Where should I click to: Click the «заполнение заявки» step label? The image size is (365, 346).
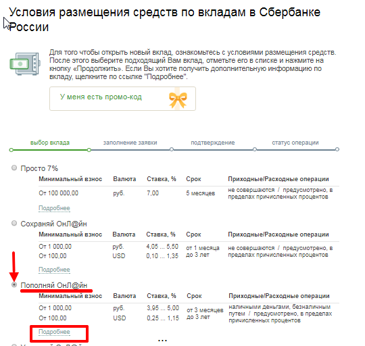pyautogui.click(x=130, y=143)
